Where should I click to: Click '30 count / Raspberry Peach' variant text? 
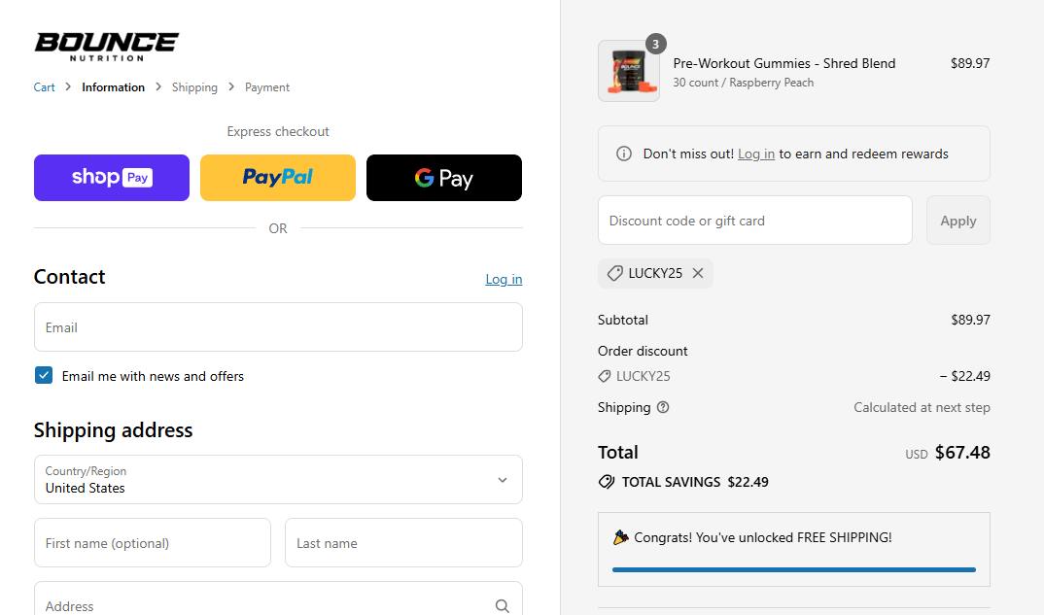pos(743,83)
